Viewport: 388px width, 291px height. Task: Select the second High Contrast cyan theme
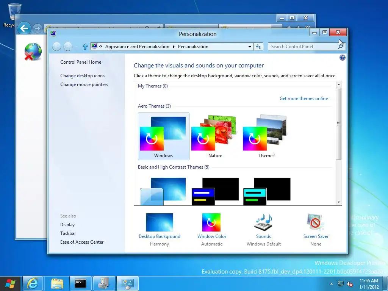[267, 191]
